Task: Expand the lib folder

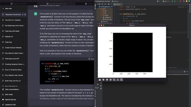Action: point(101,13)
